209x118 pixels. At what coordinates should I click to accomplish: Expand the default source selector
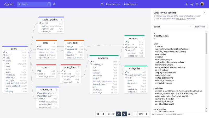(x=173, y=27)
